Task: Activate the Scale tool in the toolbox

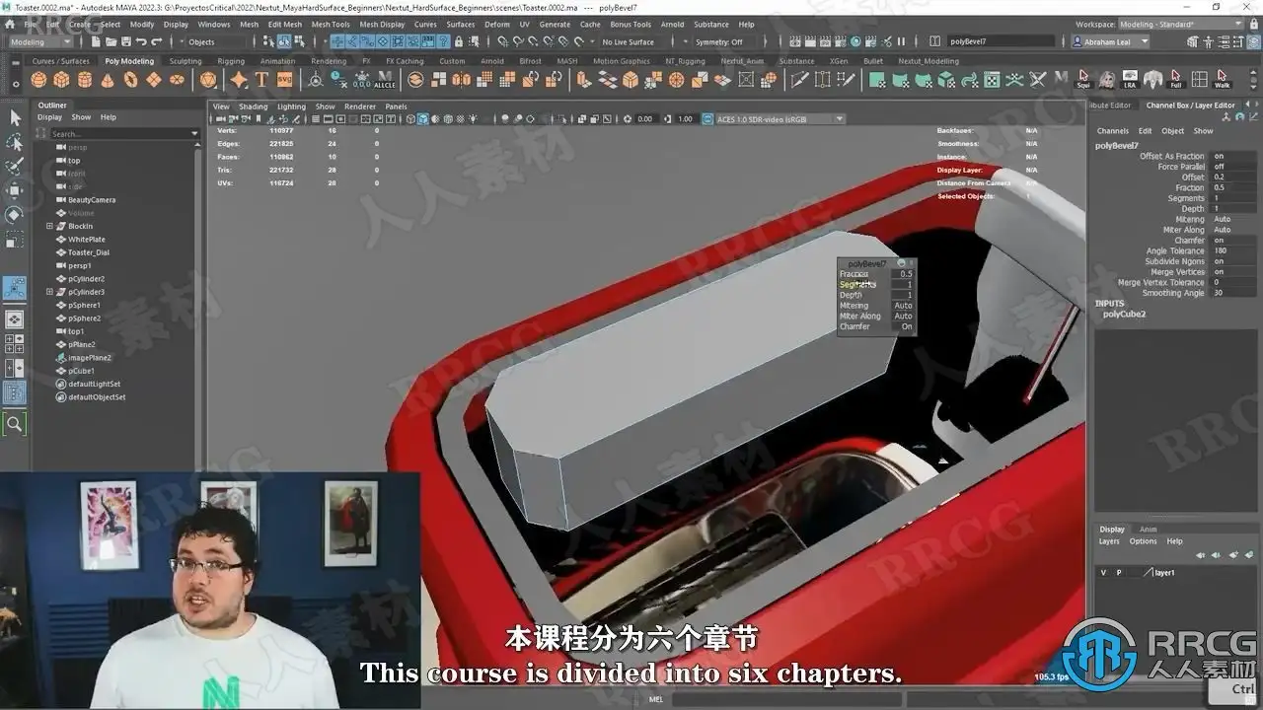Action: click(x=15, y=240)
